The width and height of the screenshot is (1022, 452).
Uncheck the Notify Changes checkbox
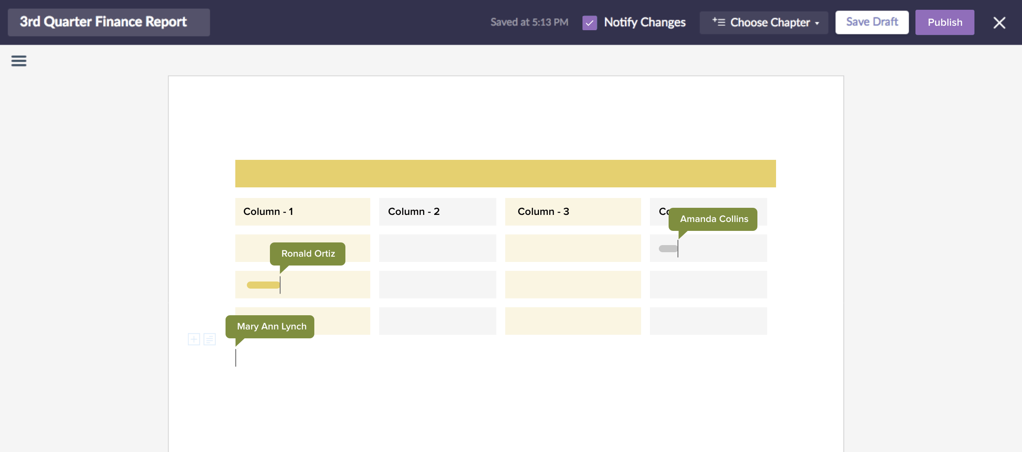click(590, 23)
